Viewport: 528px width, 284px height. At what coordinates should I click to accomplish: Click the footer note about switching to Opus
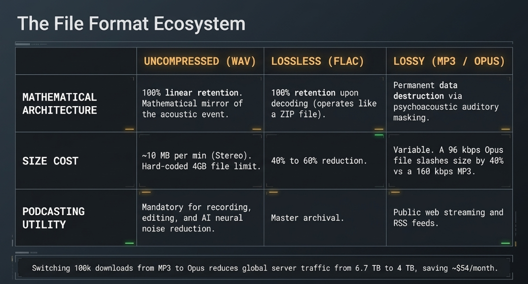265,268
